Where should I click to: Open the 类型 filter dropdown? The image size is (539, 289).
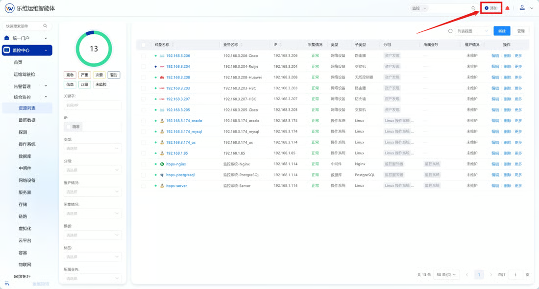point(93,148)
